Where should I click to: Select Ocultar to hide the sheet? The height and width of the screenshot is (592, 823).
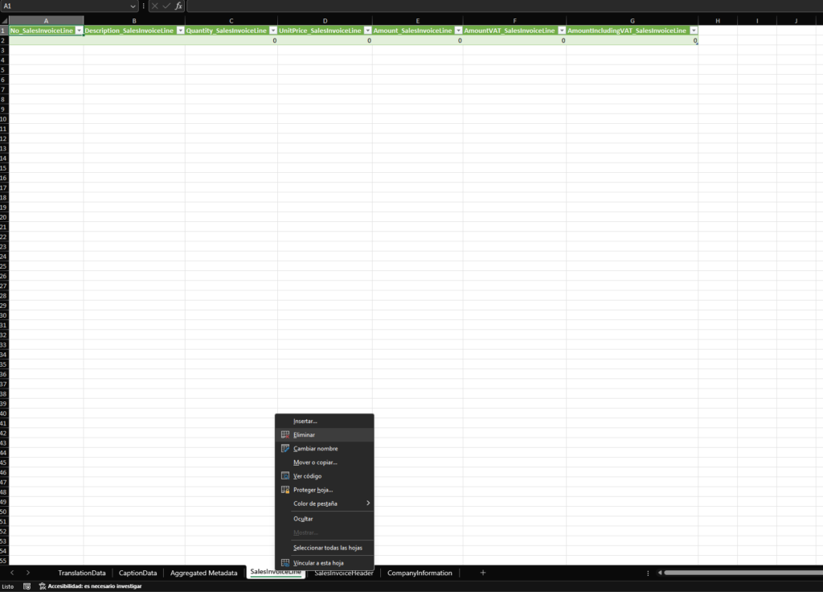303,518
